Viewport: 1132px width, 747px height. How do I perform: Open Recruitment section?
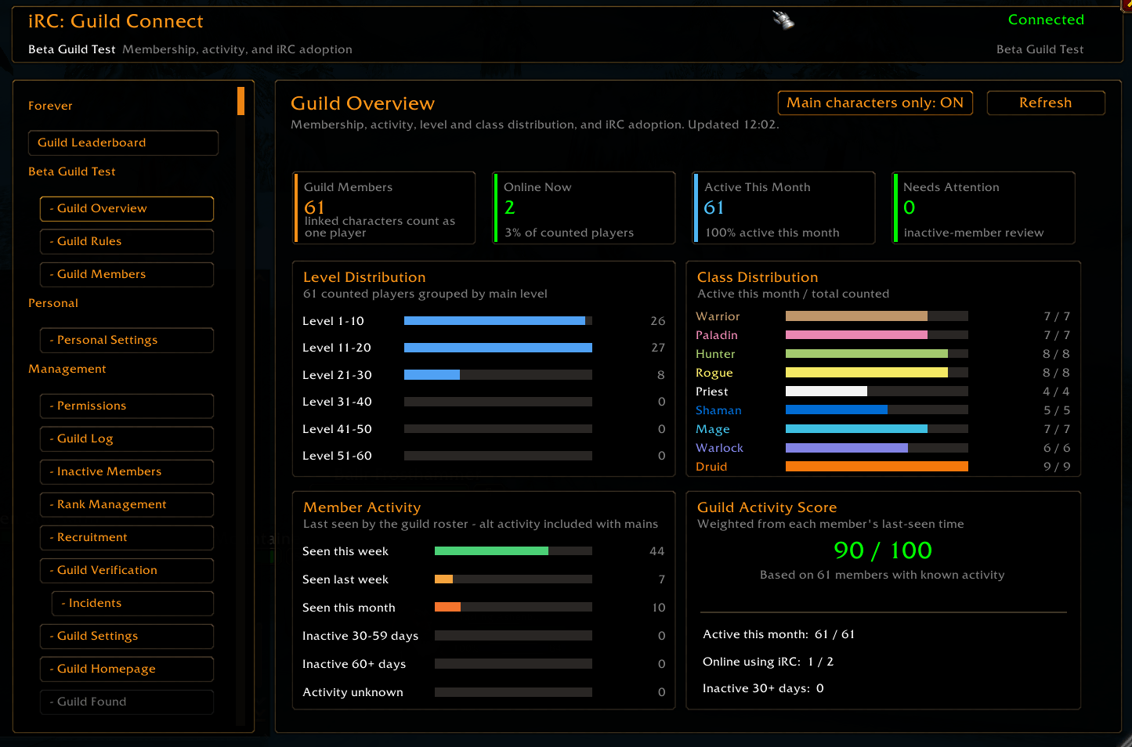tap(127, 537)
